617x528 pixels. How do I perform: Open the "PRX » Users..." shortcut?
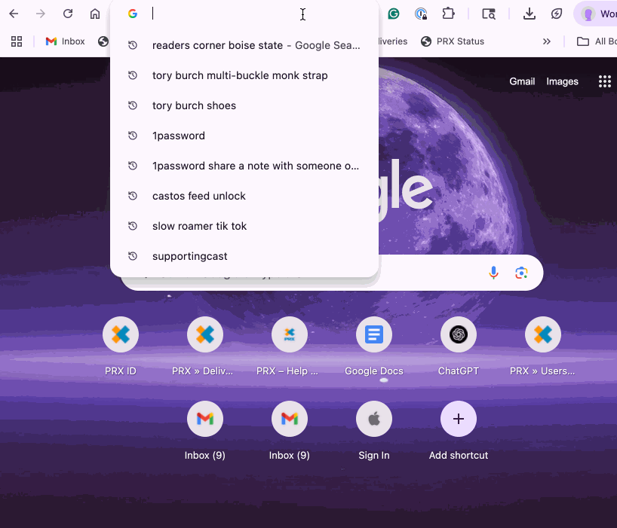pyautogui.click(x=542, y=347)
